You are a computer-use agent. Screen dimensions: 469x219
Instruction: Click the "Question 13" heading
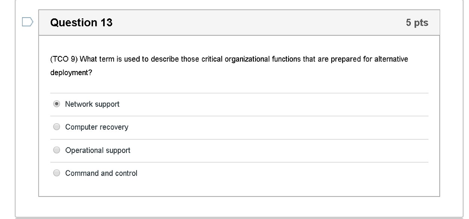coord(81,22)
